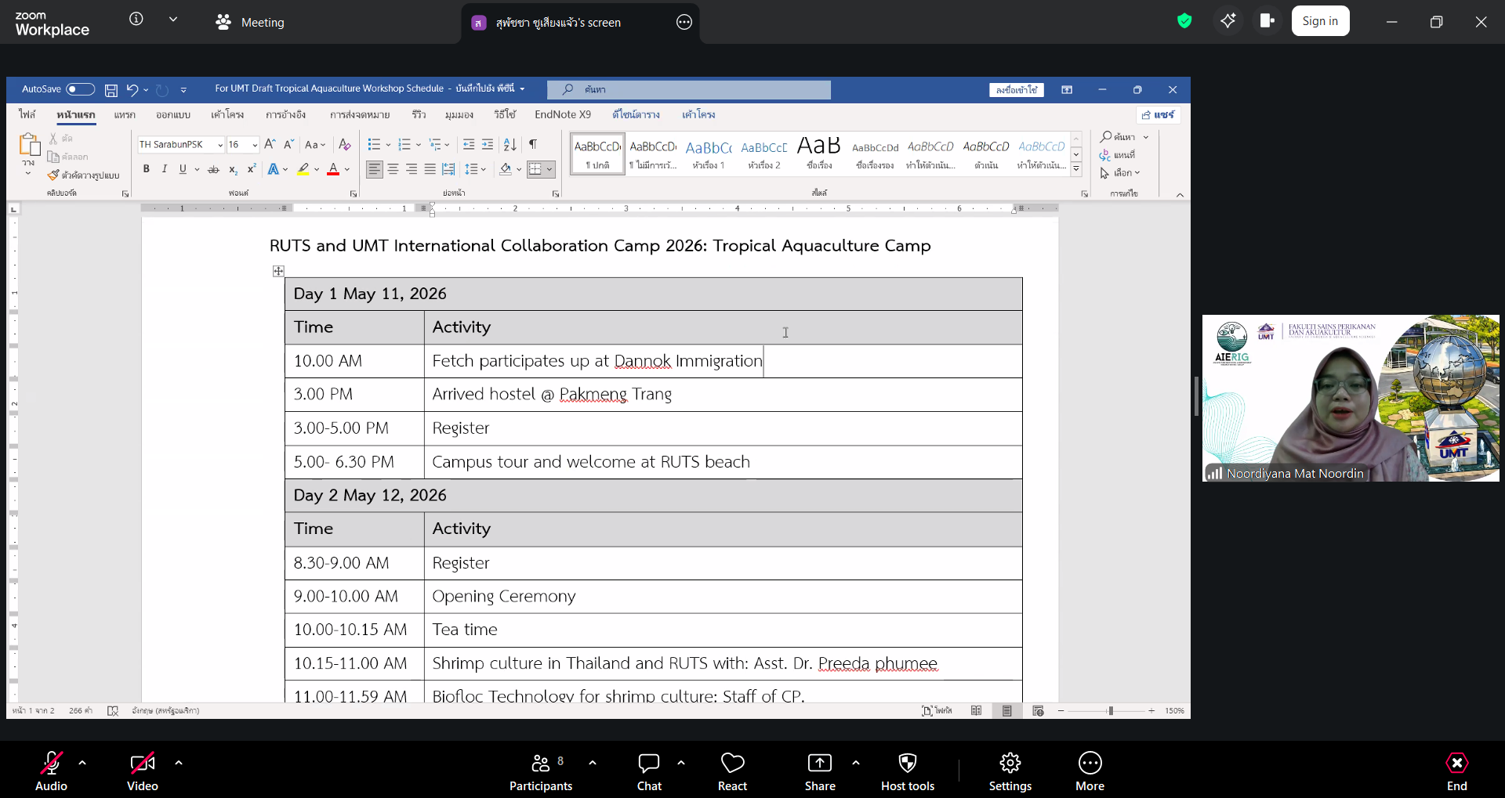This screenshot has height=798, width=1505.
Task: Open the font size 16 dropdown
Action: coord(255,145)
